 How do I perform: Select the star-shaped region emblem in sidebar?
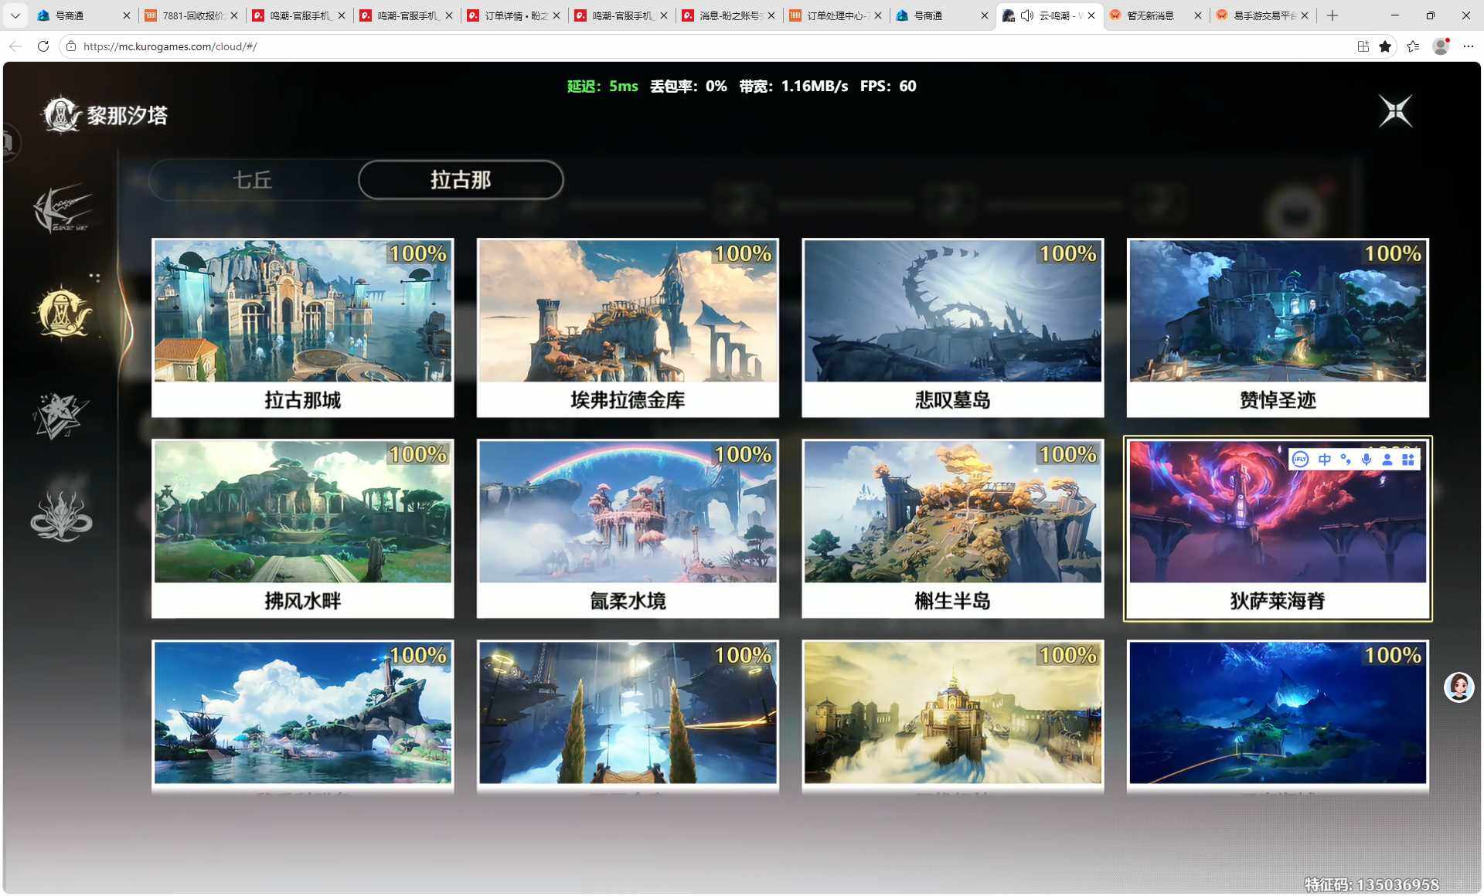coord(61,416)
